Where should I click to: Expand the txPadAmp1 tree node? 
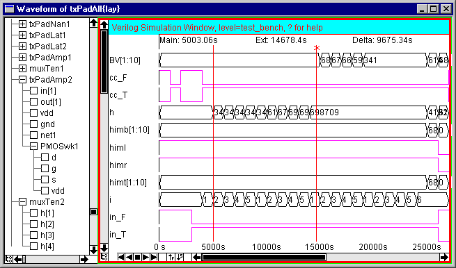pyautogui.click(x=22, y=58)
